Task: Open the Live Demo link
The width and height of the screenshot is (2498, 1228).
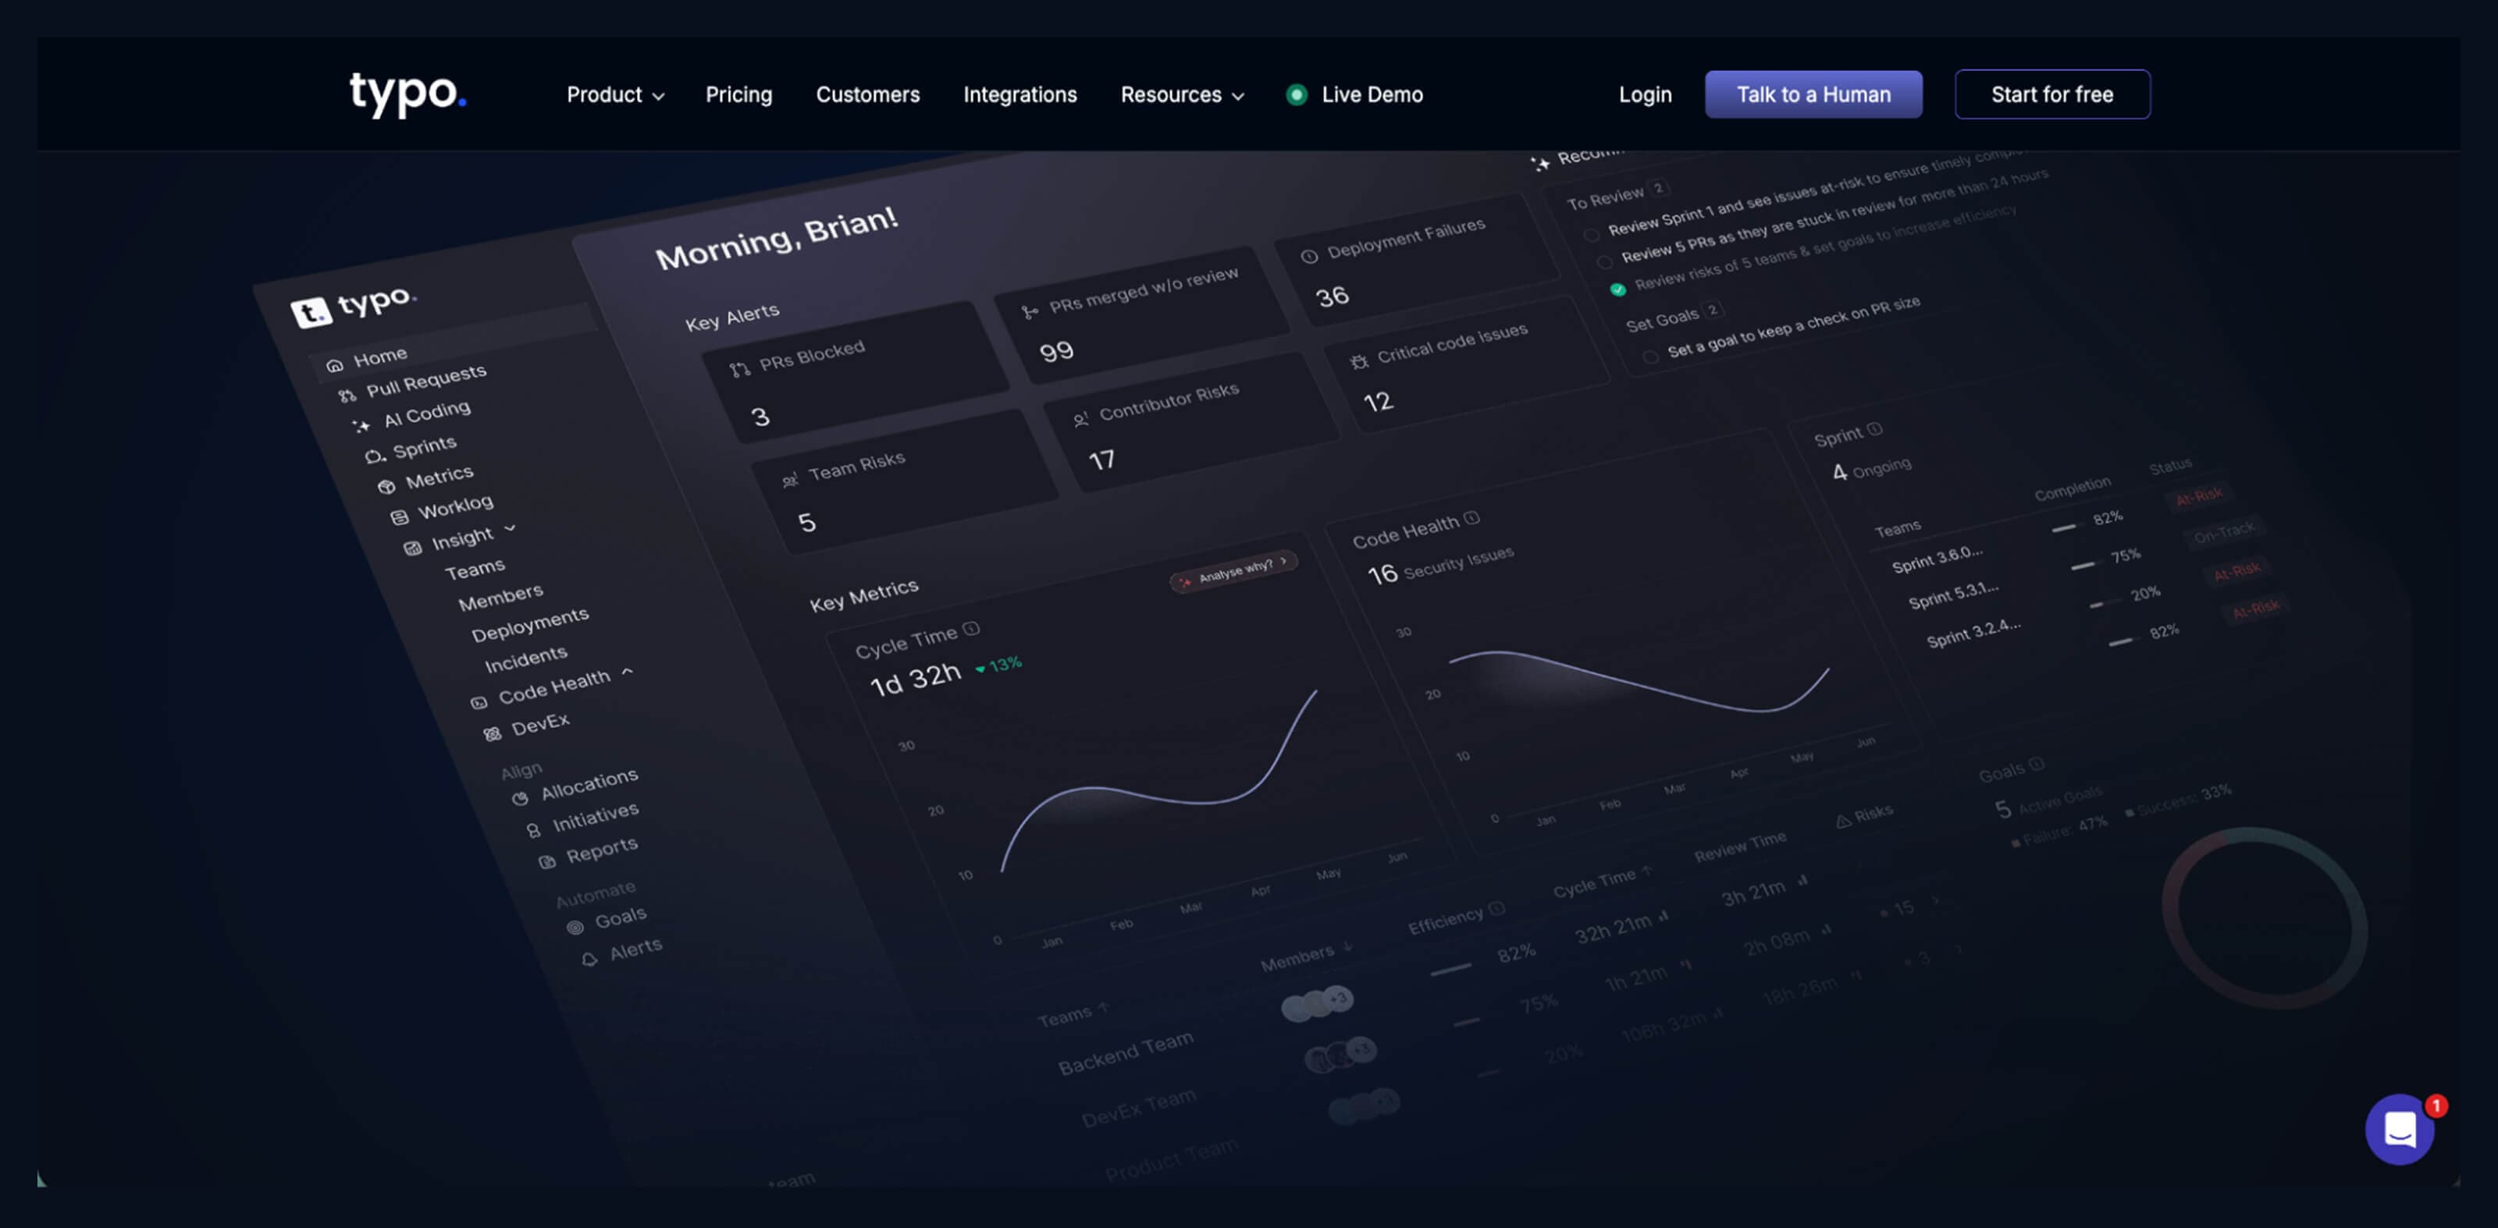Action: coord(1372,95)
